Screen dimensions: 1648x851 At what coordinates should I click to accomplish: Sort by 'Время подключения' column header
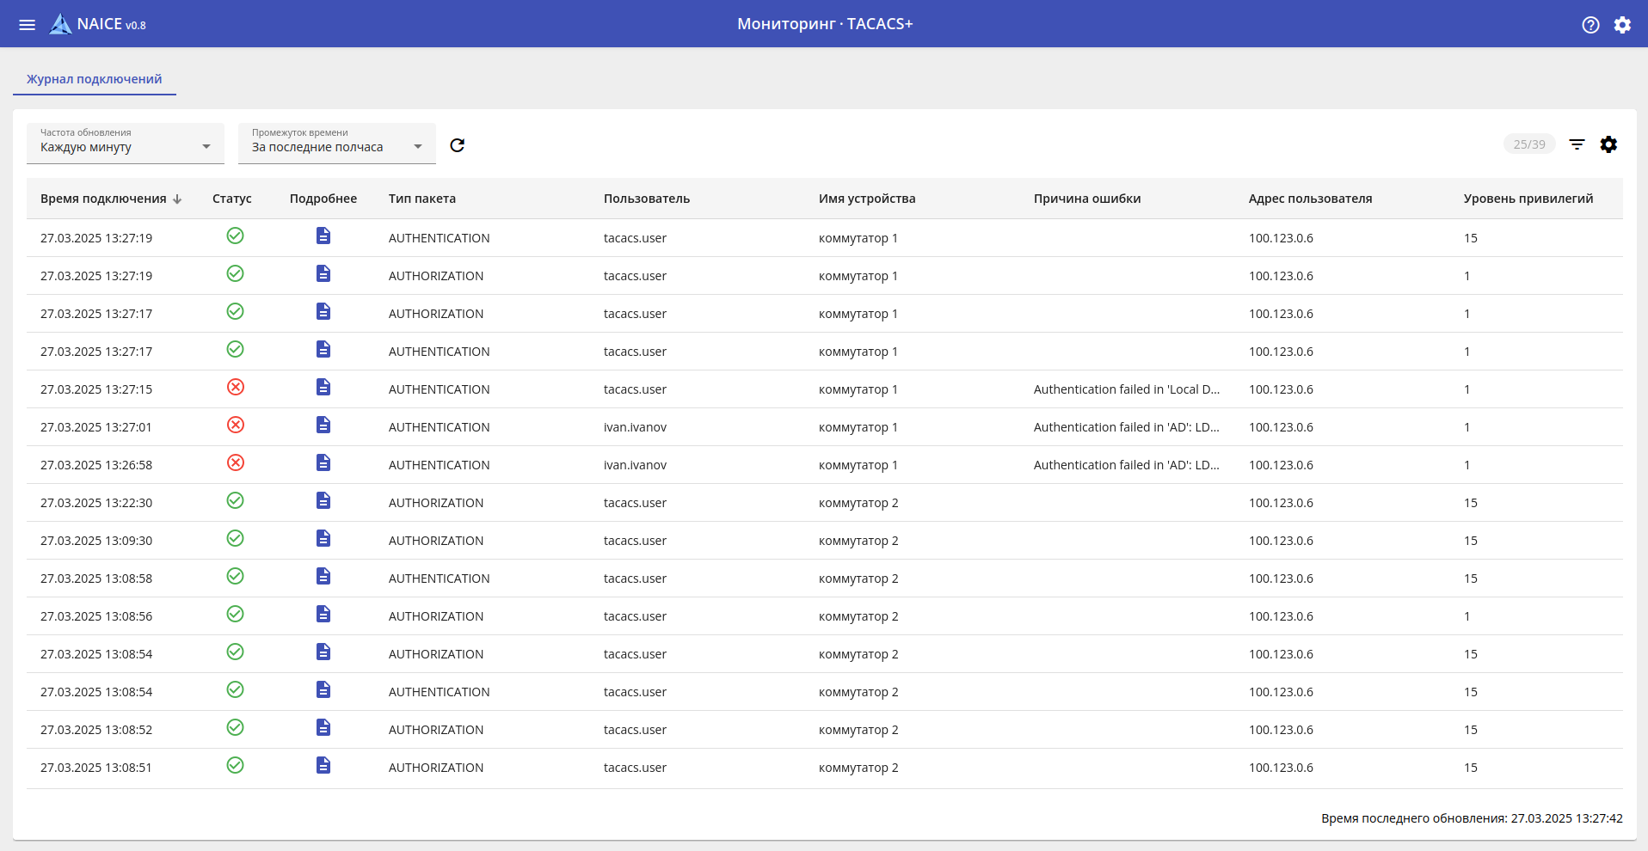point(103,199)
